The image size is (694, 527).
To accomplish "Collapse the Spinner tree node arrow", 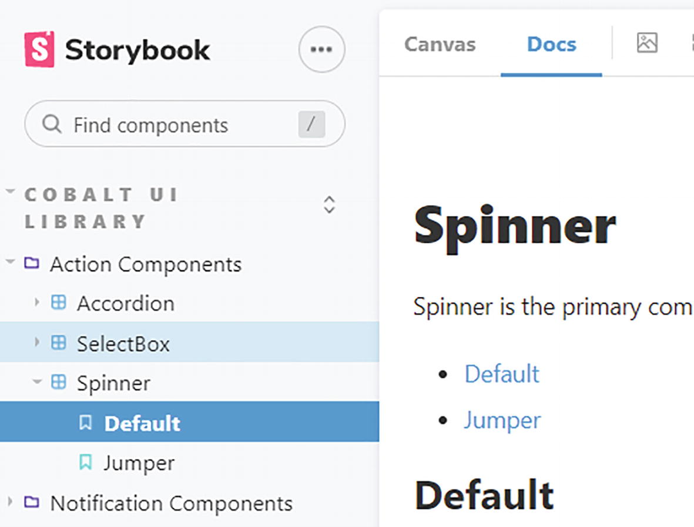I will coord(37,382).
